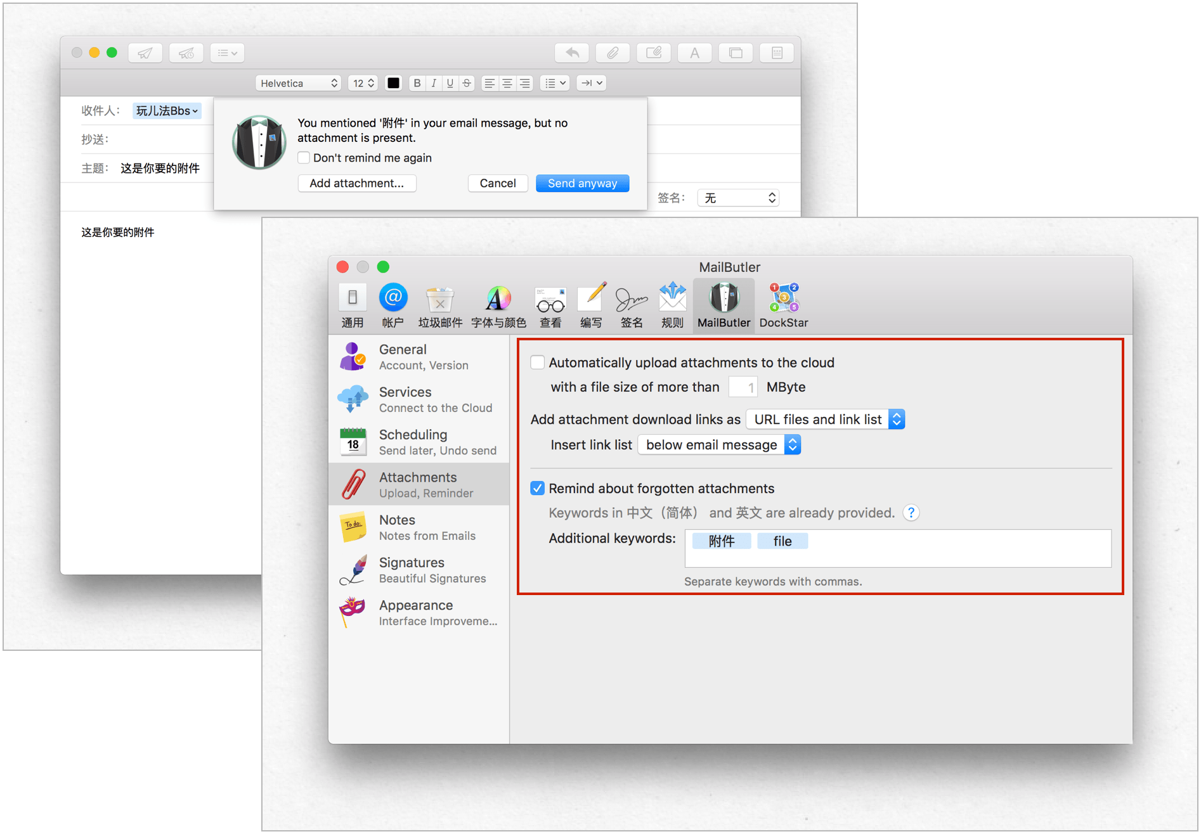Viewport: 1201px width, 834px height.
Task: Align text right in compose window
Action: (x=524, y=83)
